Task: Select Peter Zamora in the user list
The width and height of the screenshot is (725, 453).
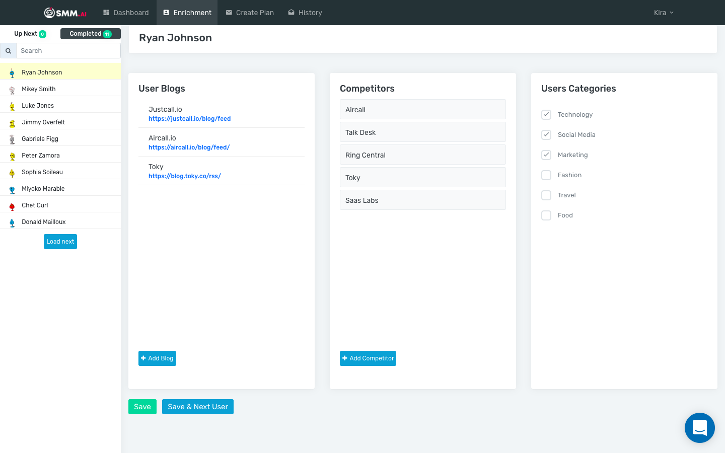Action: tap(60, 156)
